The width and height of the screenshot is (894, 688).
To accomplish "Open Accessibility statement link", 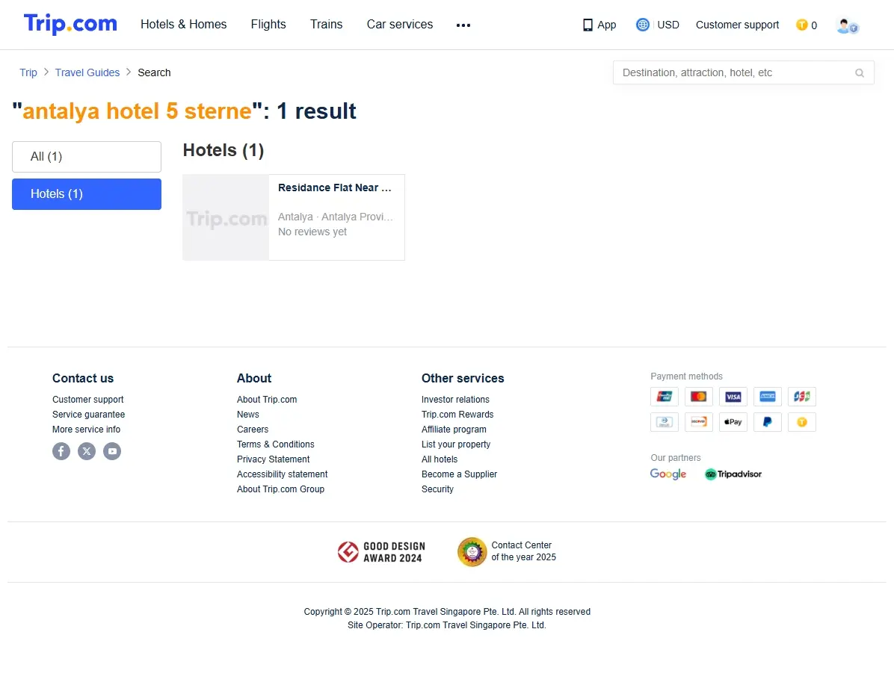I will (283, 474).
